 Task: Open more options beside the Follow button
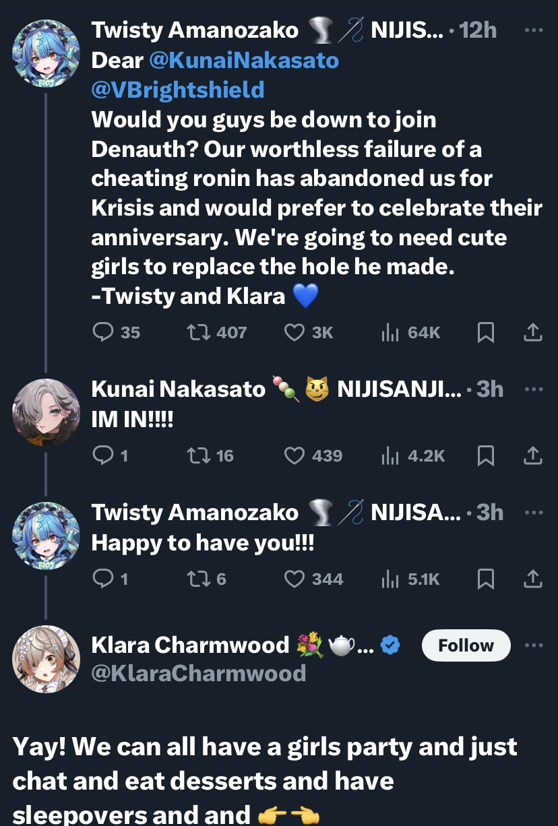point(533,645)
